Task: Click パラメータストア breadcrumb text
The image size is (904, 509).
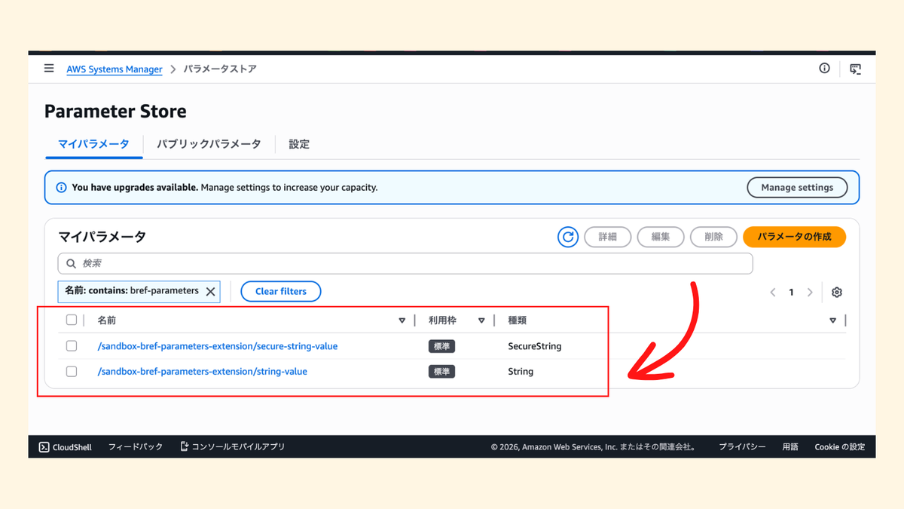Action: 220,69
